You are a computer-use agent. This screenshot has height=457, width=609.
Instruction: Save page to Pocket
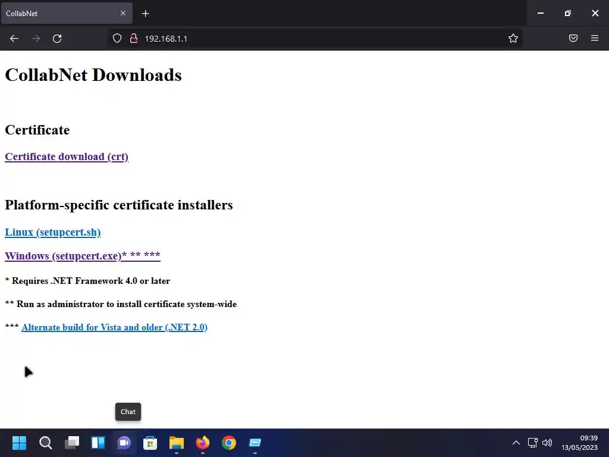tap(573, 38)
